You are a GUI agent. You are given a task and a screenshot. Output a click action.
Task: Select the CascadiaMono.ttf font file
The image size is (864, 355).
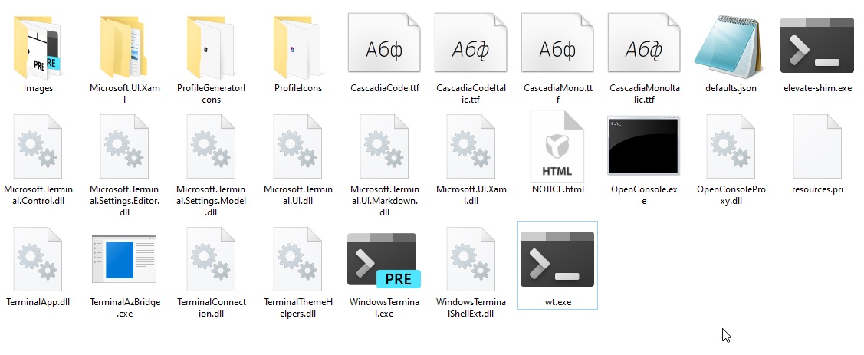(557, 43)
